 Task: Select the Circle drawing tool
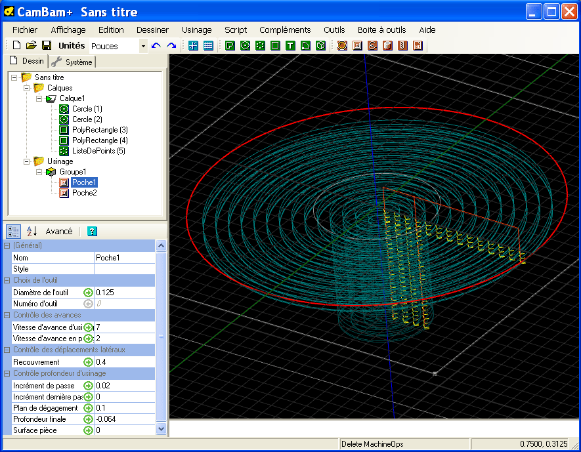coord(245,45)
